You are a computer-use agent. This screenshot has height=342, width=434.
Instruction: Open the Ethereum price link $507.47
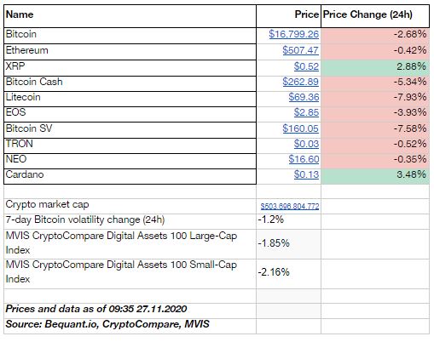point(300,50)
